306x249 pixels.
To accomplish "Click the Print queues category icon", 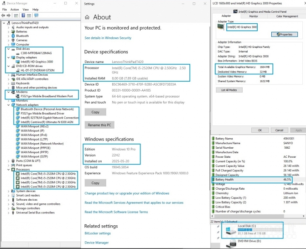I will click(x=13, y=165).
